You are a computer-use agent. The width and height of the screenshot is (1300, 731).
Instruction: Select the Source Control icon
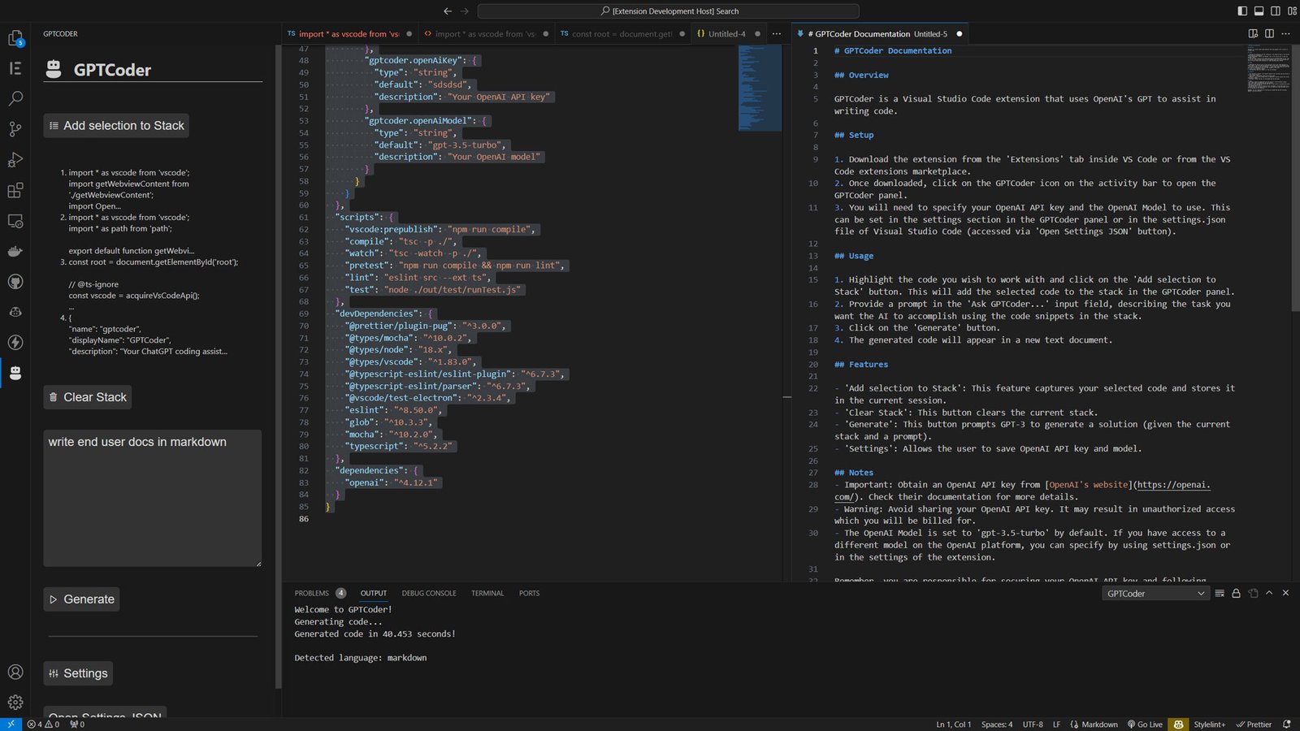(x=15, y=129)
